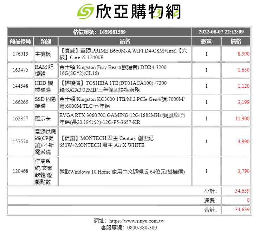Click the 品名 column header
253x231 pixels.
[x=125, y=41]
